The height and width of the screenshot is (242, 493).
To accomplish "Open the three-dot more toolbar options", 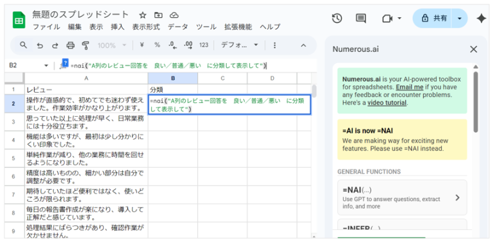I will [x=275, y=45].
